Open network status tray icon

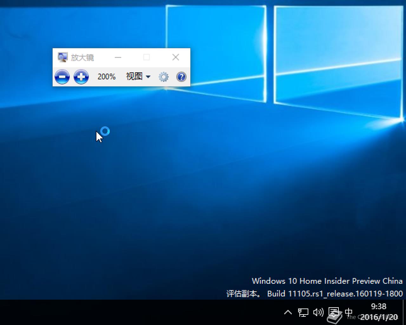[303, 312]
